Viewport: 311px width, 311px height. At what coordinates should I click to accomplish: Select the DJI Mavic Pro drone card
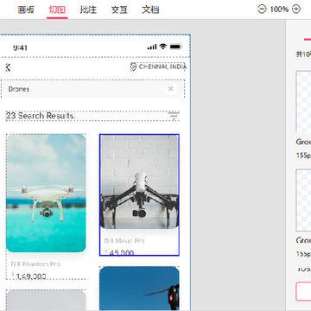(139, 195)
